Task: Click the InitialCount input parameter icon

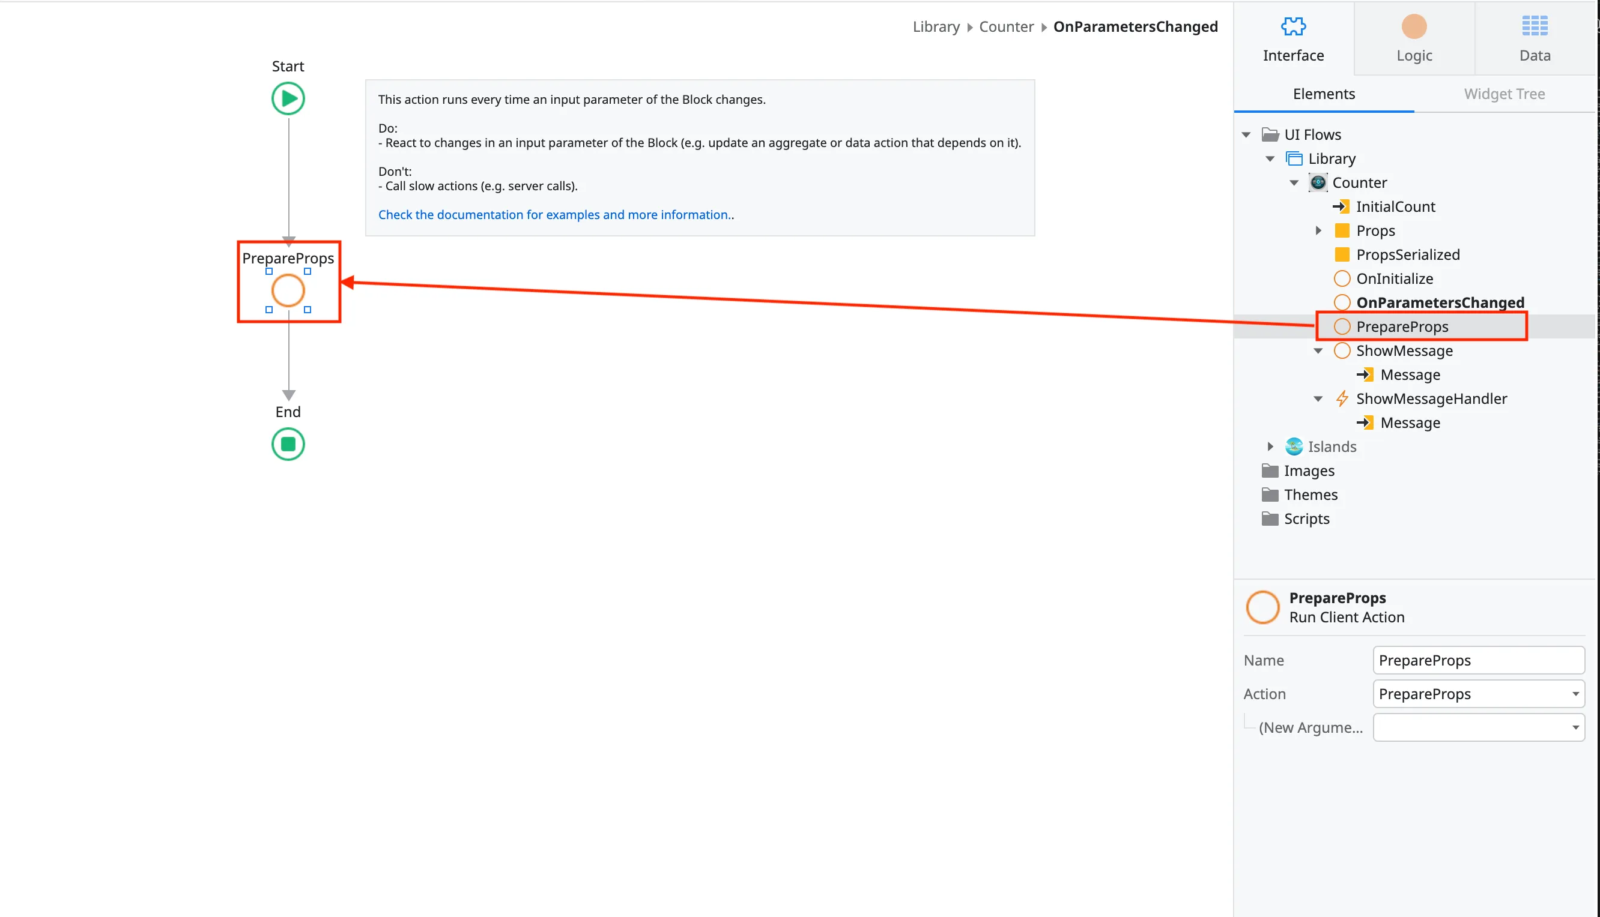Action: 1342,206
